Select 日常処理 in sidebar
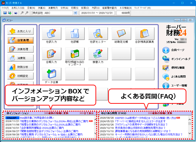Image resolution: width=196 pixels, height=142 pixels. [21, 40]
